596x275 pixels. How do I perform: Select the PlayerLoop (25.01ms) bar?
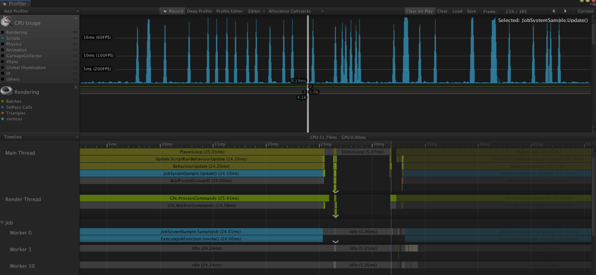pyautogui.click(x=202, y=152)
